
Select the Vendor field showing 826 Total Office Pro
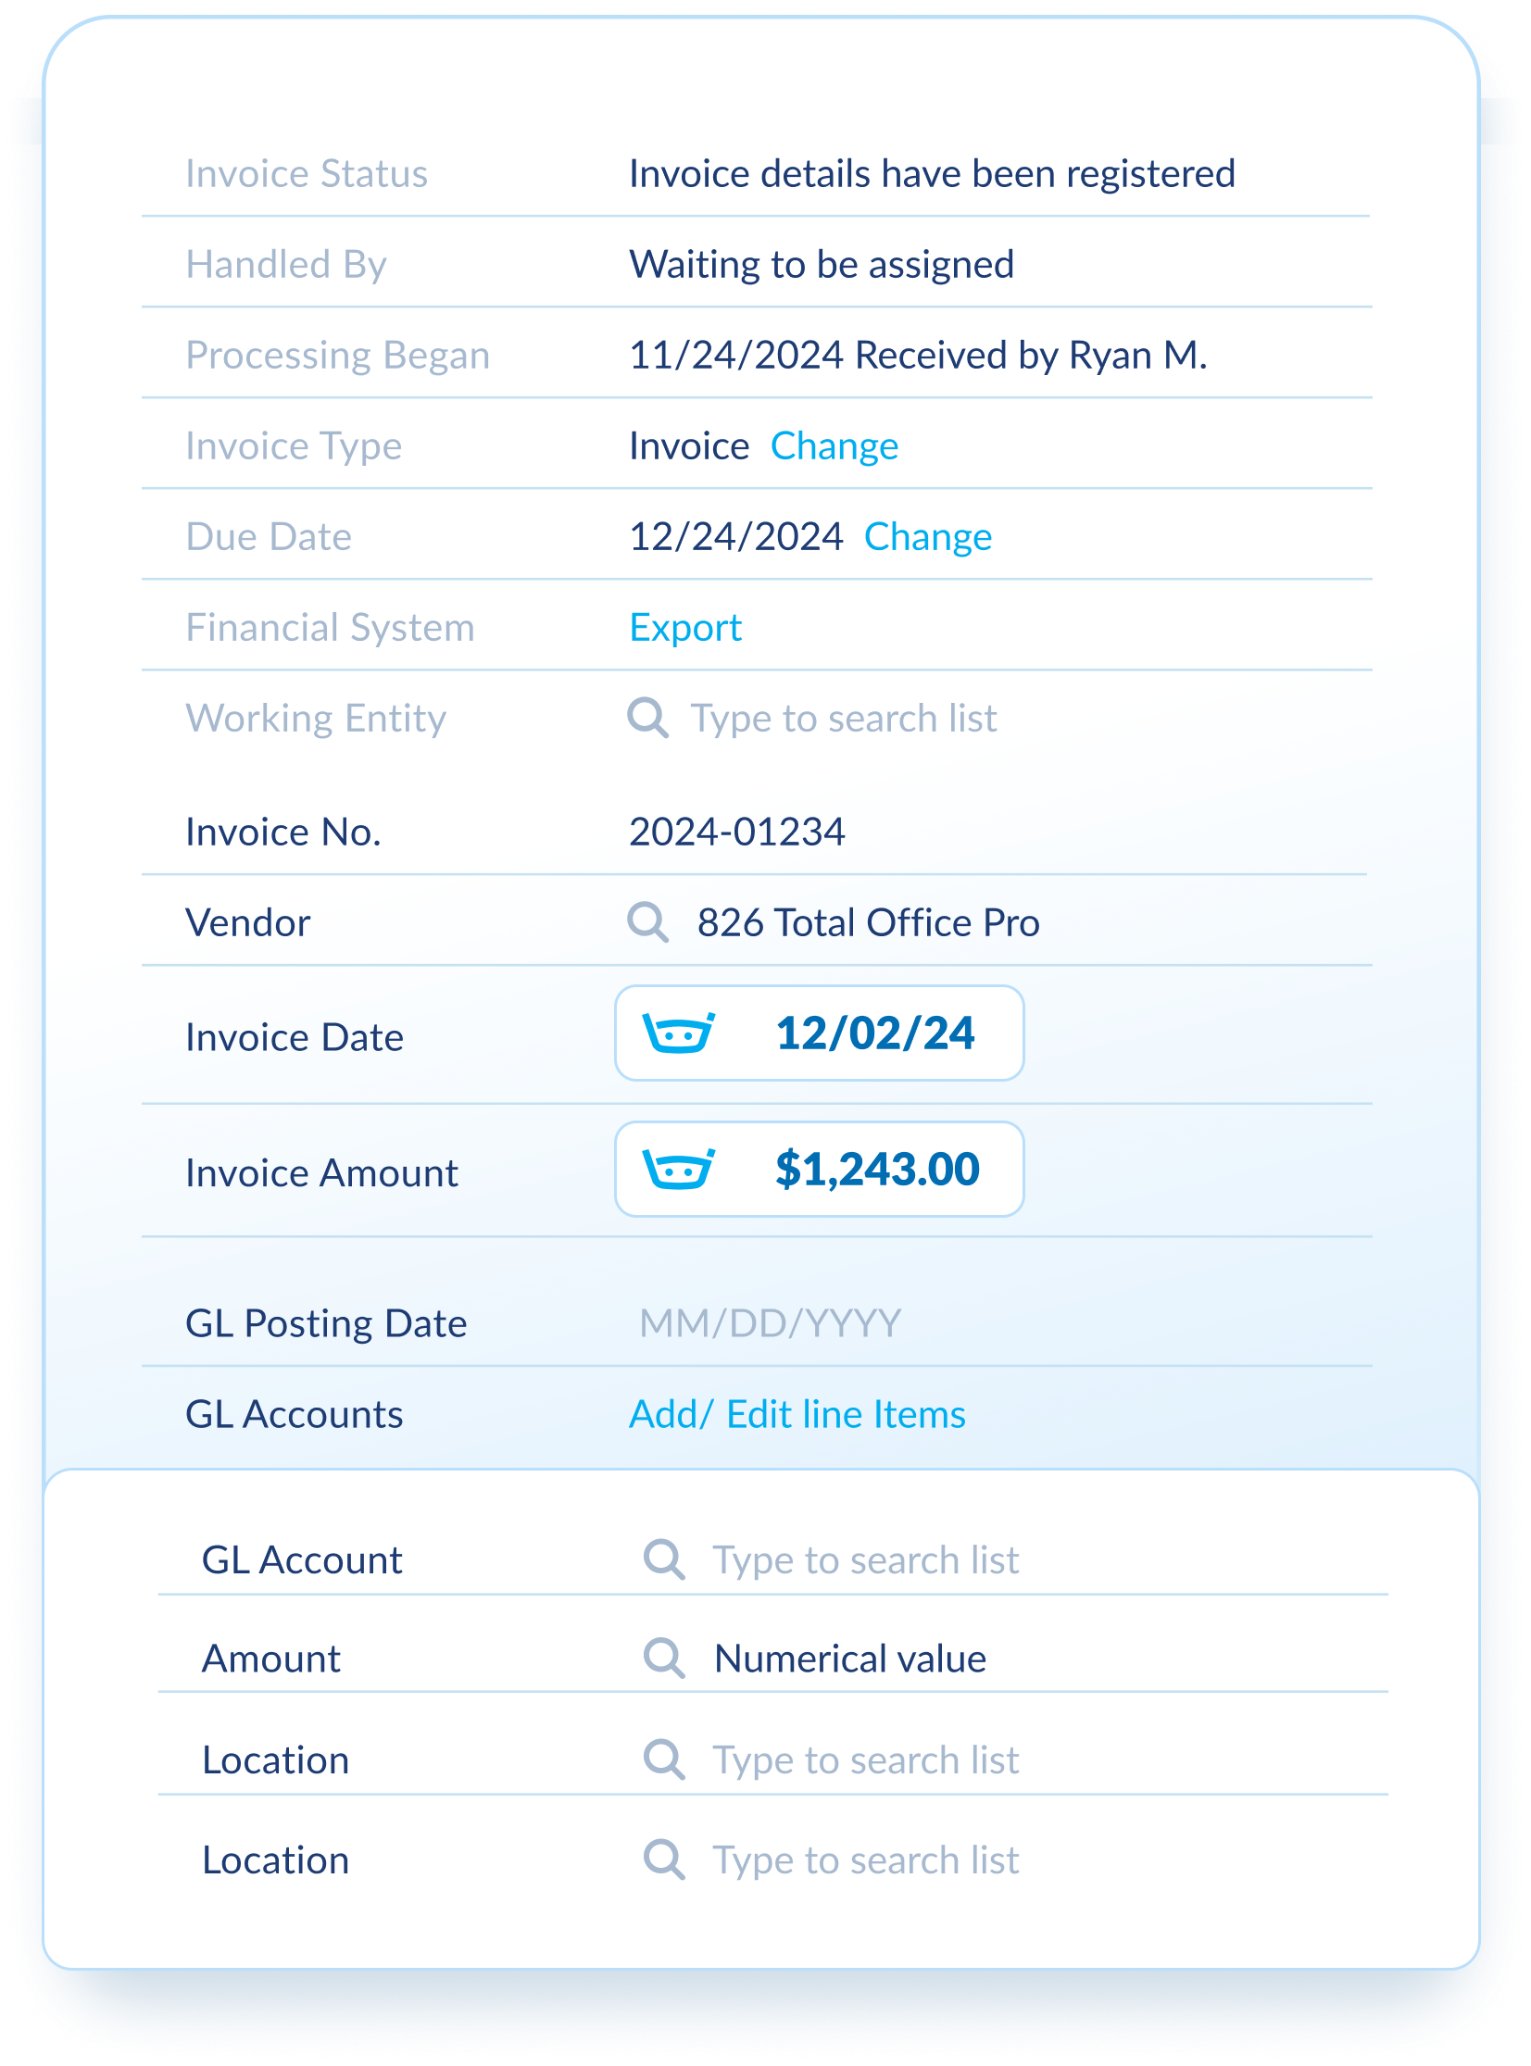(868, 922)
